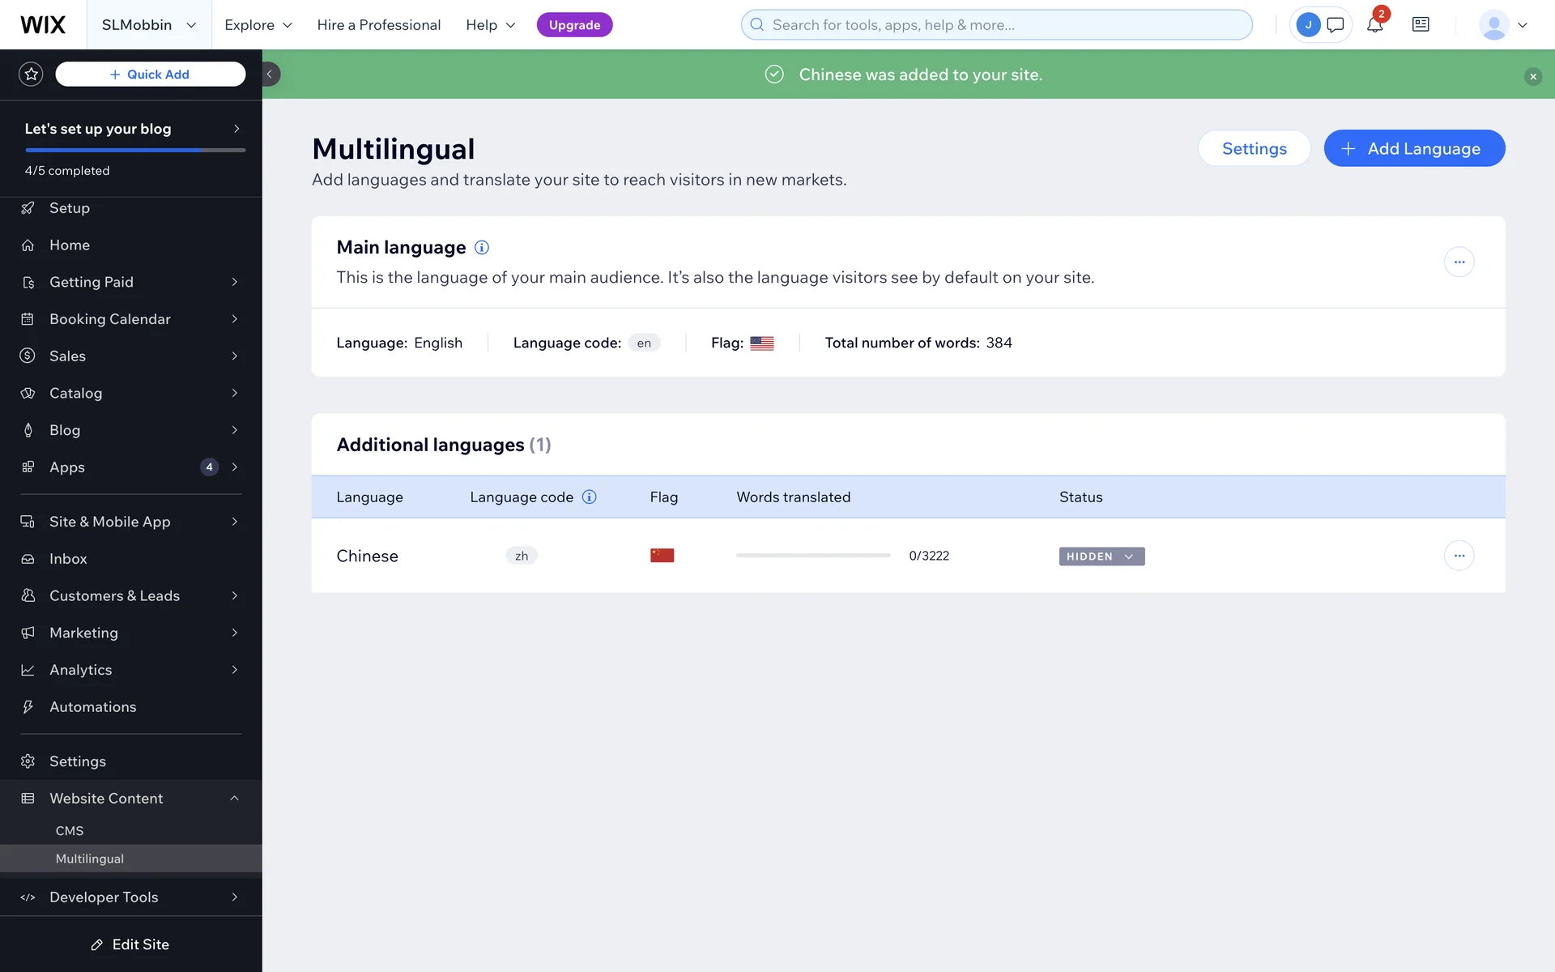Open the notifications bell icon

pos(1374,24)
